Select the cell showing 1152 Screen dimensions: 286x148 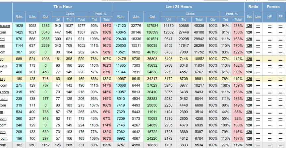pos(45,145)
